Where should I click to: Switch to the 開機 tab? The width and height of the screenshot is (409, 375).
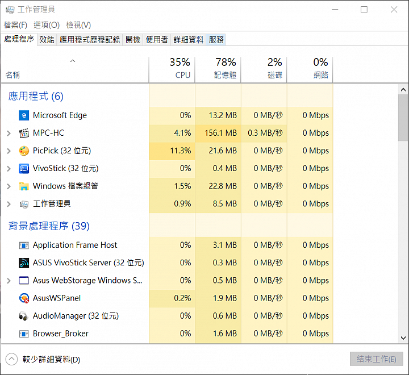[x=133, y=40]
